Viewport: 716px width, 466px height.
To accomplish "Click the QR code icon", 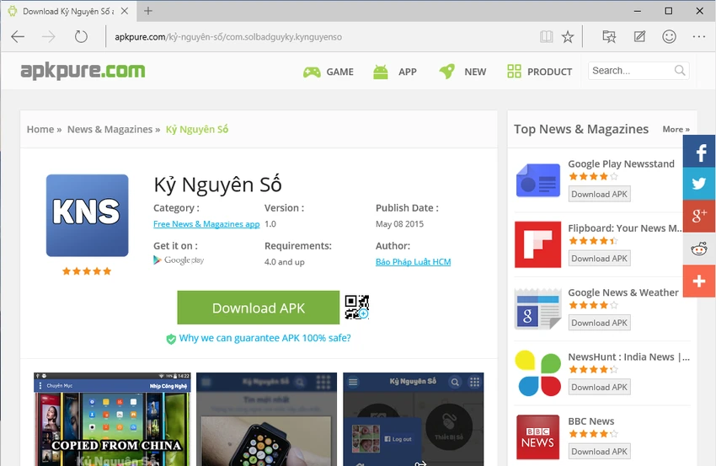I will coord(356,307).
